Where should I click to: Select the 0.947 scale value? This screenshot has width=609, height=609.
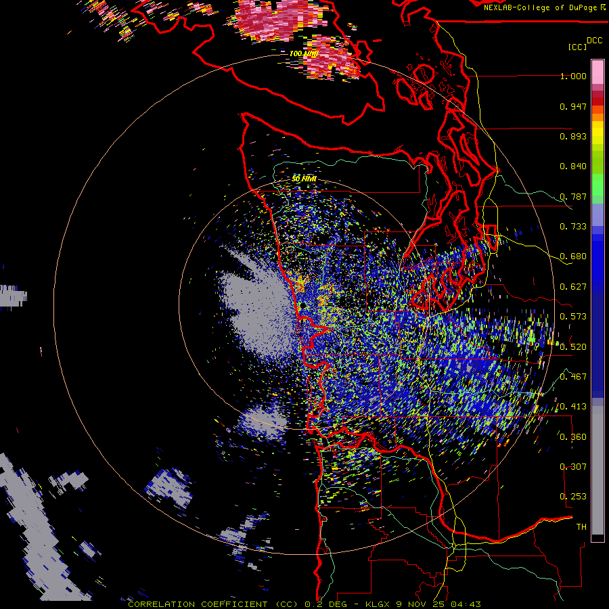pyautogui.click(x=573, y=106)
